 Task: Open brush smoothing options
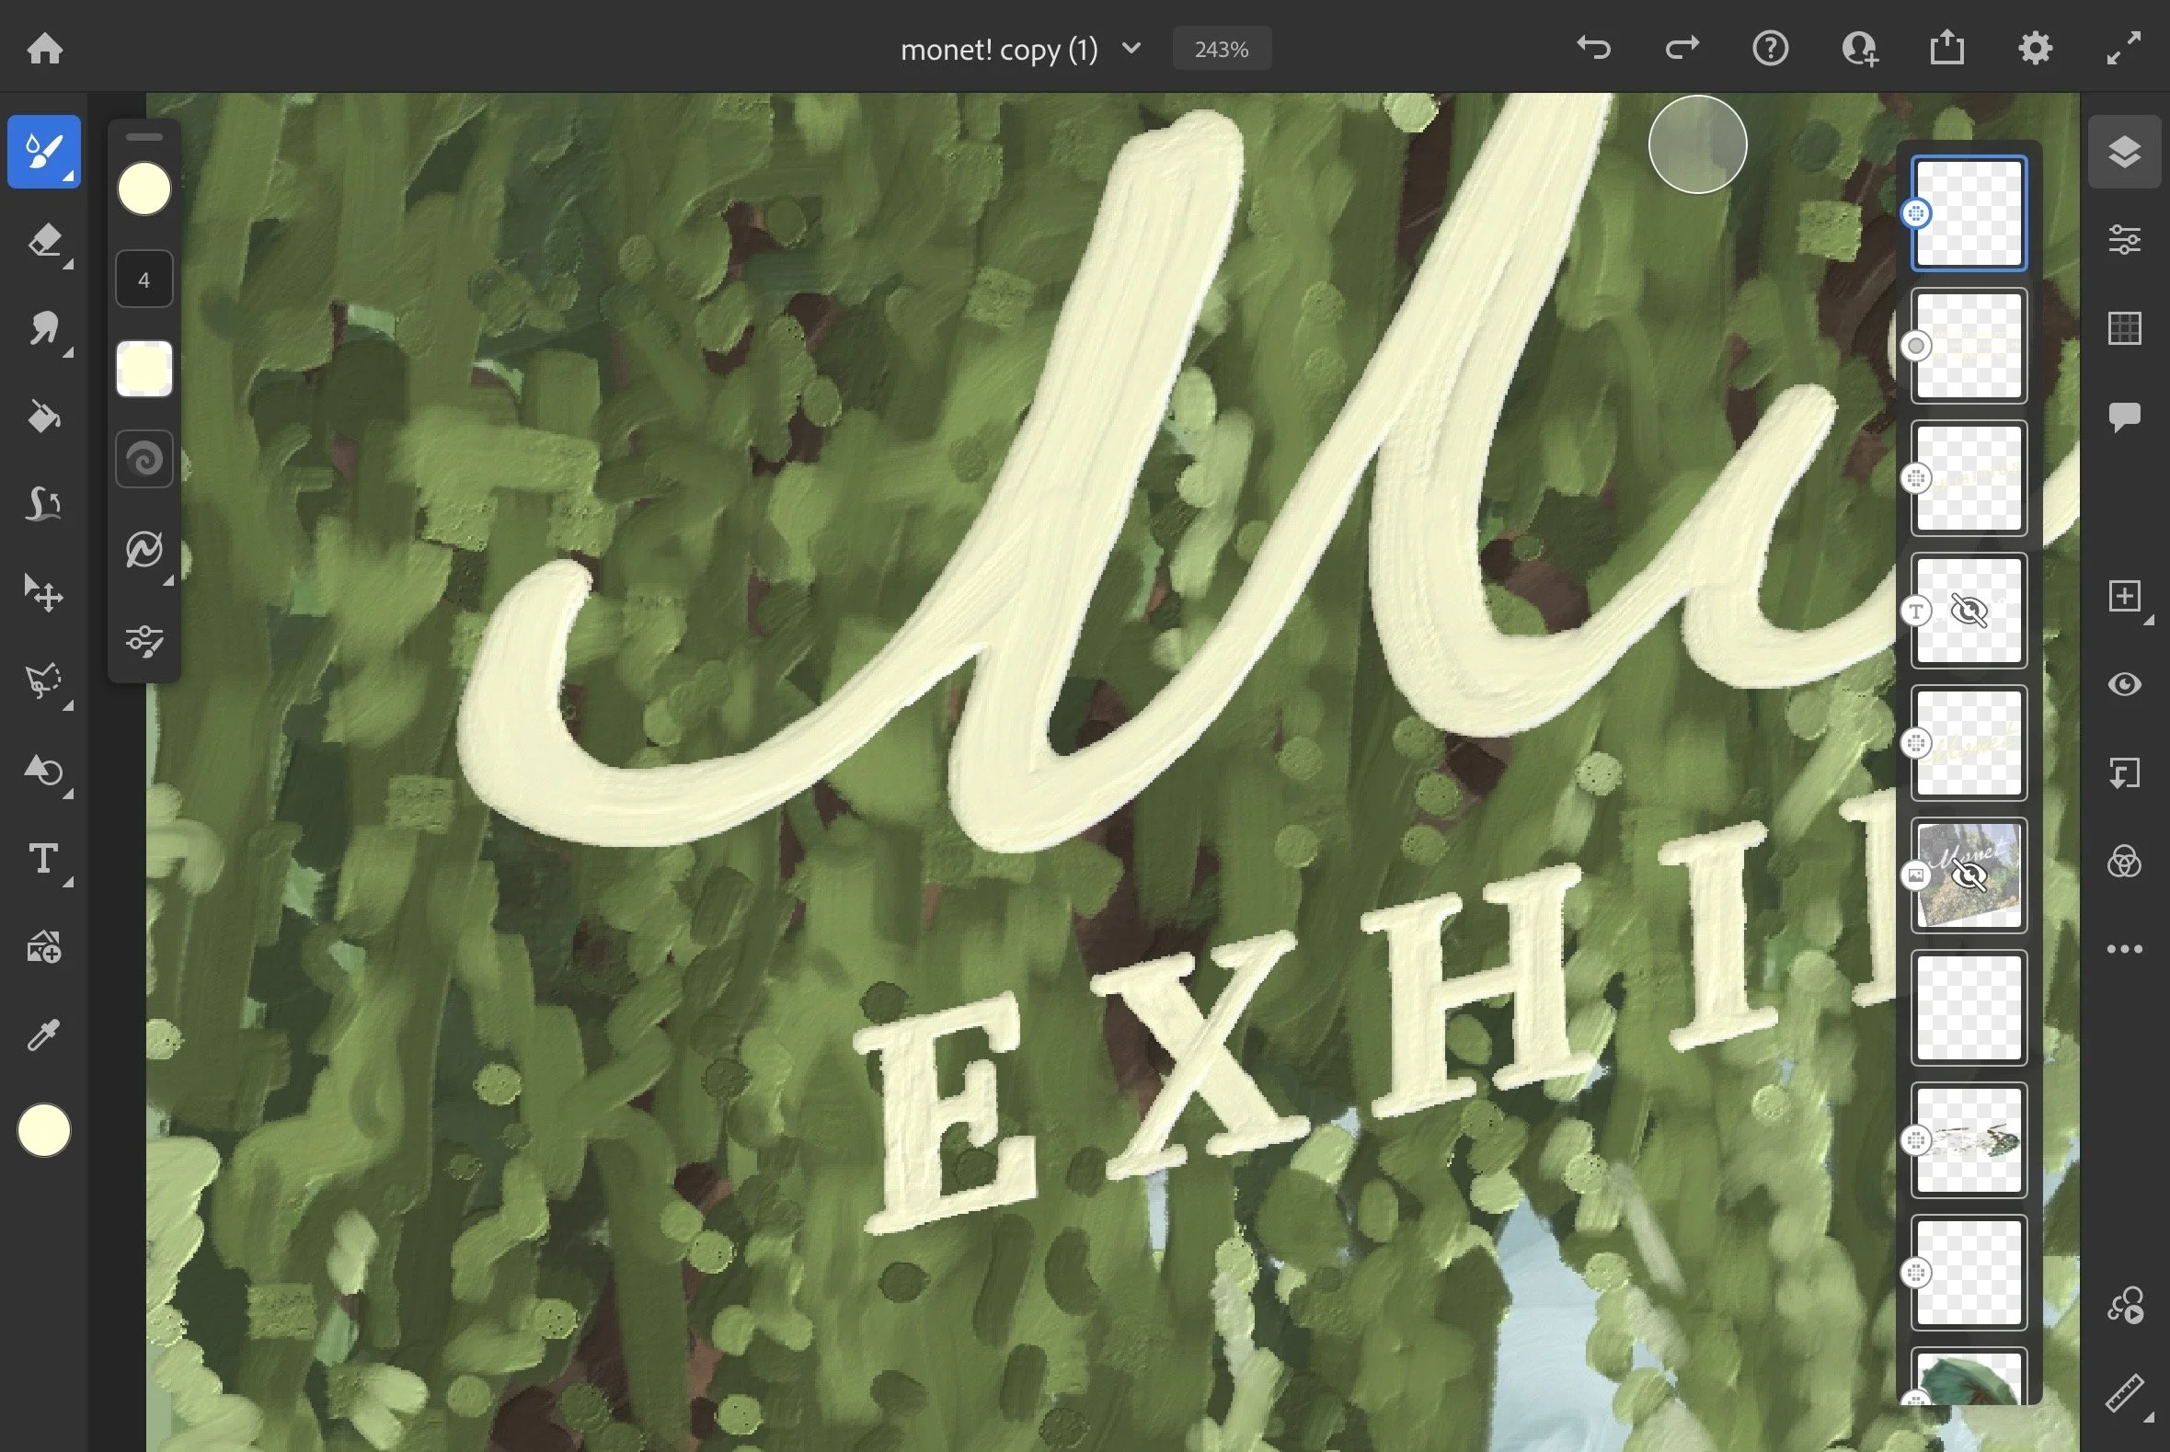point(144,549)
